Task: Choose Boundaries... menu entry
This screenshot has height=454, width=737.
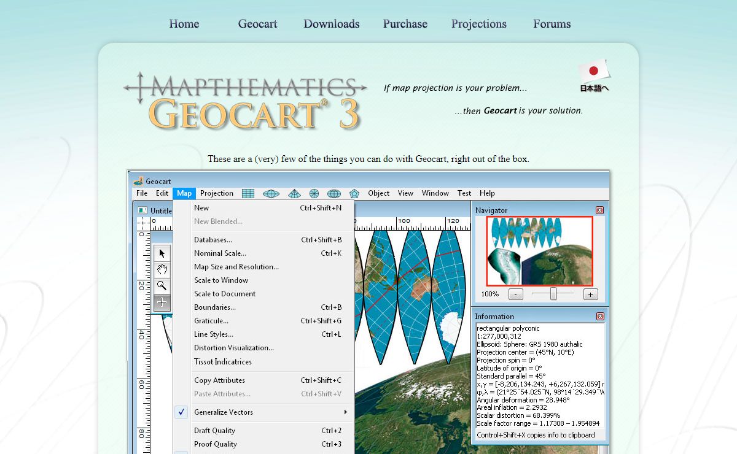Action: pos(264,307)
